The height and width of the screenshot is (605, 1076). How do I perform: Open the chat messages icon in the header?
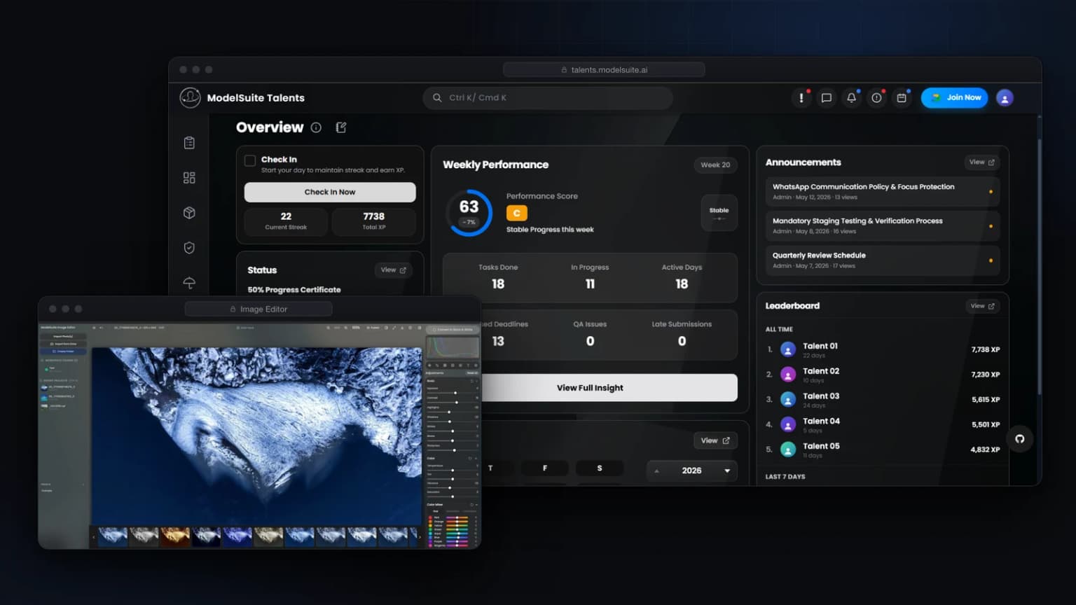pyautogui.click(x=827, y=98)
